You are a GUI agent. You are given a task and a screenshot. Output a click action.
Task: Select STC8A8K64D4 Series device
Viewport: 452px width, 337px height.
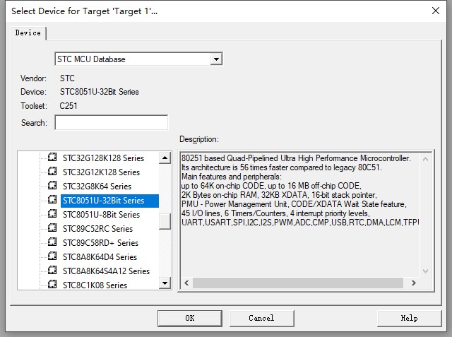(x=100, y=257)
